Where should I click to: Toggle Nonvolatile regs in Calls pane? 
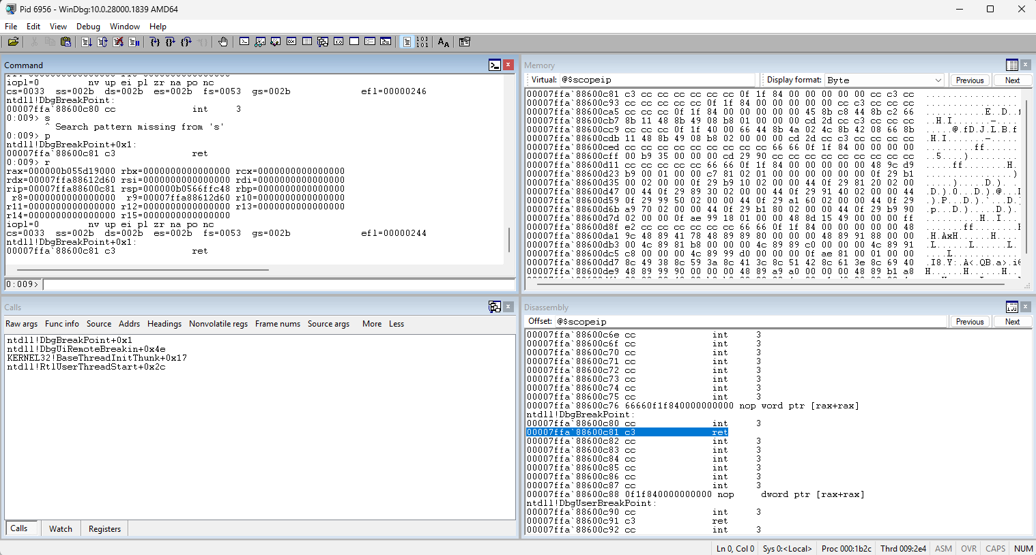(x=218, y=324)
